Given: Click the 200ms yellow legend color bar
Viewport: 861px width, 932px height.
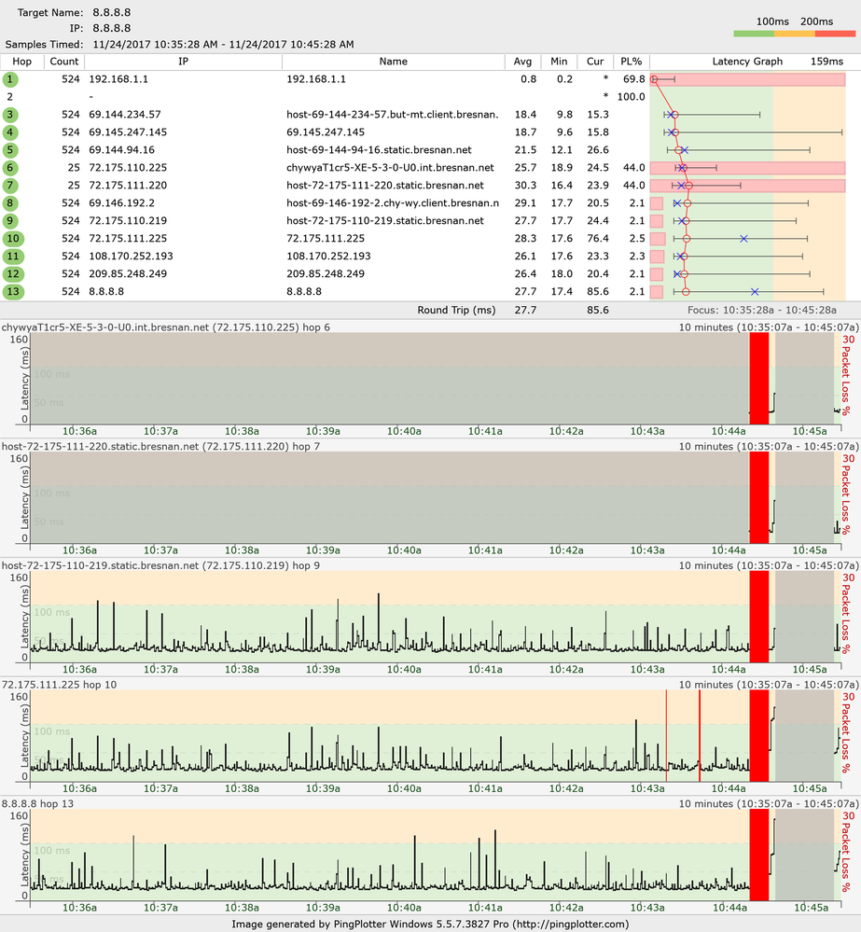Looking at the screenshot, I should 795,34.
